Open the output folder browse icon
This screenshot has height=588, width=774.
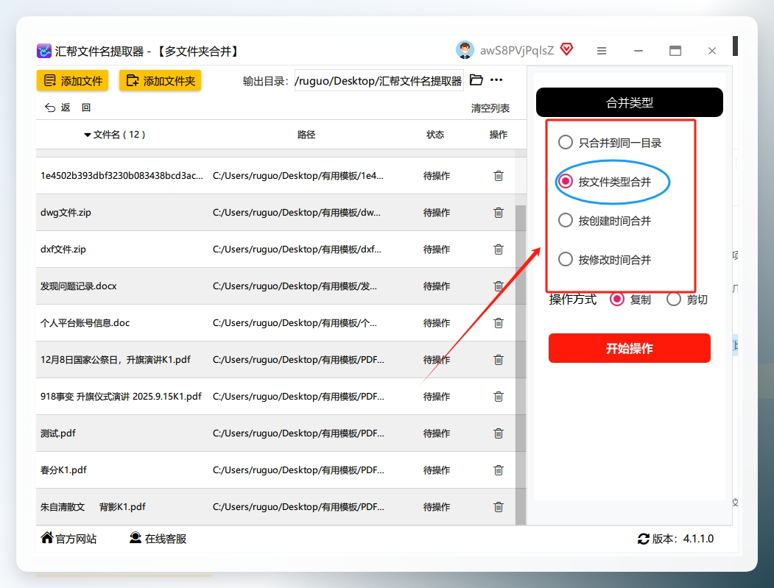click(x=476, y=80)
